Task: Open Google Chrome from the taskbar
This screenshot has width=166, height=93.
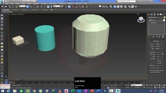Action: tap(34, 91)
